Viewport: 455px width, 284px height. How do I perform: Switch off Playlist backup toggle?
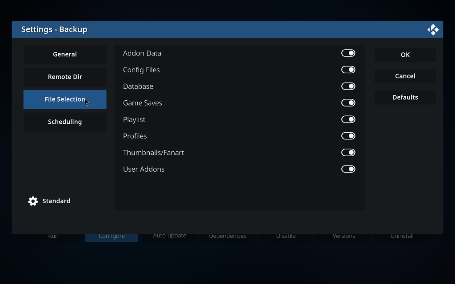coord(348,119)
